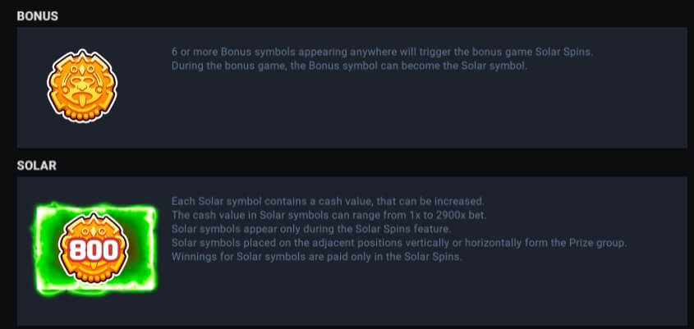This screenshot has width=694, height=329.
Task: Click the 800 number on Solar coin
Action: (94, 251)
